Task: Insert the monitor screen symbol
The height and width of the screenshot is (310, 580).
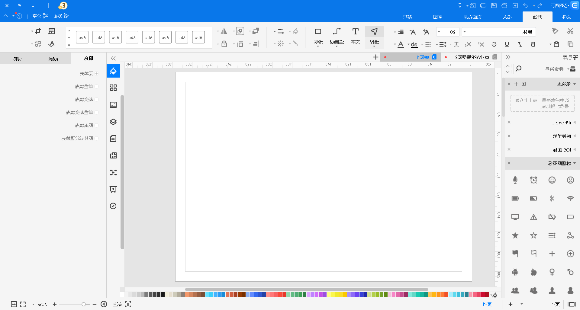Action: [x=515, y=217]
